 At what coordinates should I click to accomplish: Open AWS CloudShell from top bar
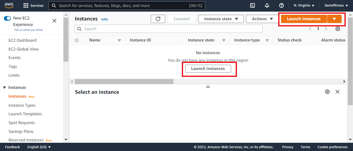(x=252, y=5)
